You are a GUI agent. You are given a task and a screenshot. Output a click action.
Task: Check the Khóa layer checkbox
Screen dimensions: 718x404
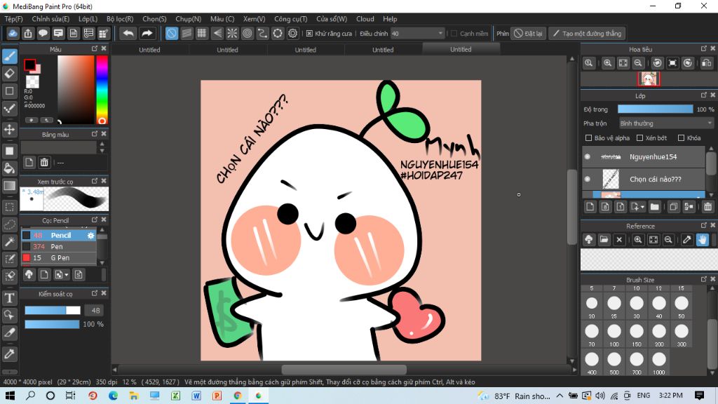coord(681,138)
